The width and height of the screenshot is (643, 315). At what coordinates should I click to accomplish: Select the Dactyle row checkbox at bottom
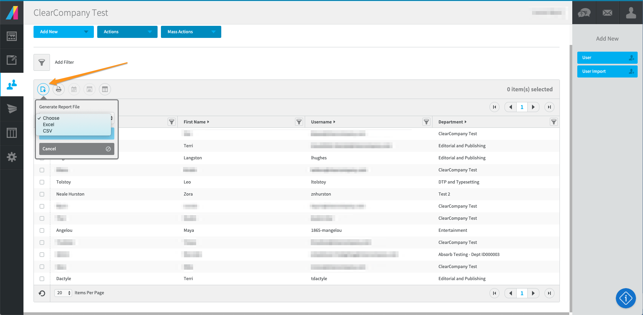click(42, 279)
